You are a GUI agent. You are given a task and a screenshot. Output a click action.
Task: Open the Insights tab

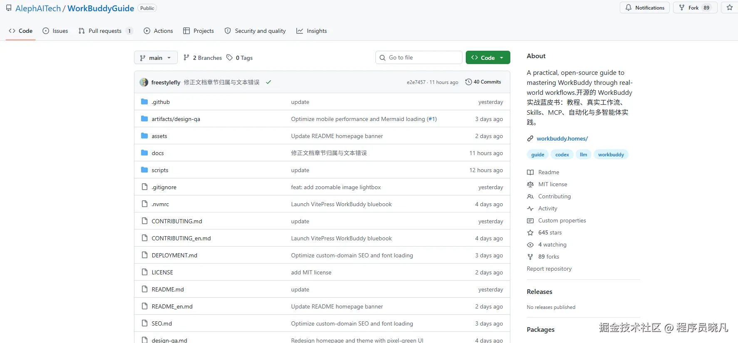pyautogui.click(x=312, y=31)
